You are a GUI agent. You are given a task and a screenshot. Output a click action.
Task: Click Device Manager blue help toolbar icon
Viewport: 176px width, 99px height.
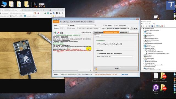pos(152,26)
